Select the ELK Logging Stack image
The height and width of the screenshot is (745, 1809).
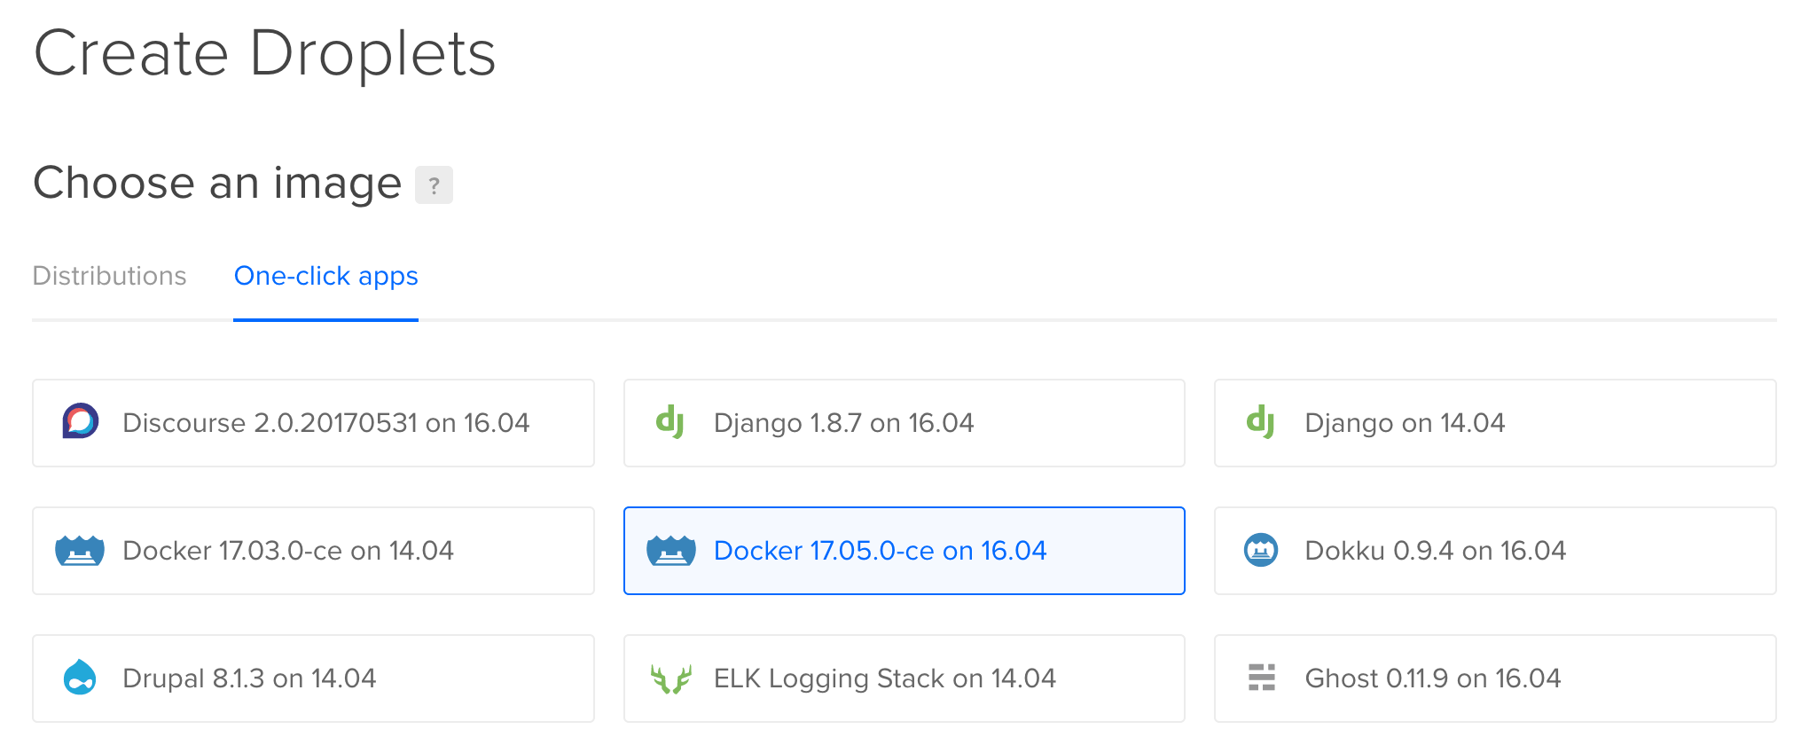pos(904,678)
